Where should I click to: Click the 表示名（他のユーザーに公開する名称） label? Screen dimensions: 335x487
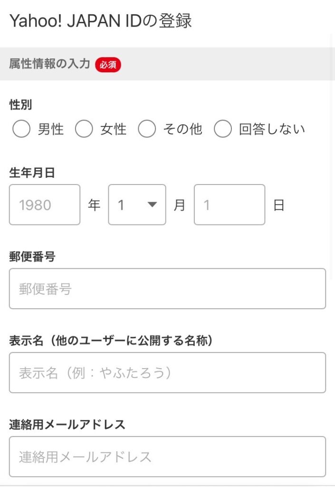point(111,341)
